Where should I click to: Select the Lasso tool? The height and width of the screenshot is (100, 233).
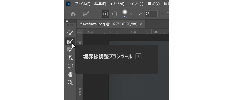tap(70, 66)
